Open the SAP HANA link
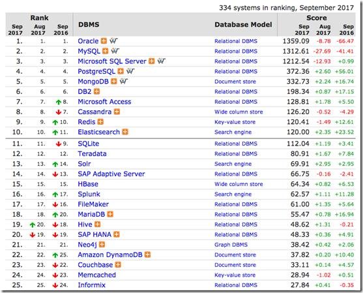This screenshot has height=293, width=363. click(94, 234)
